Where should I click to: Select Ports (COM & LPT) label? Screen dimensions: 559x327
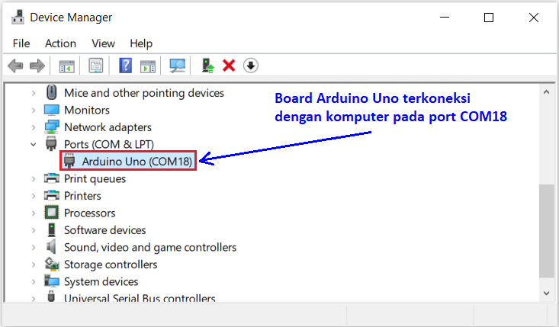click(x=109, y=144)
